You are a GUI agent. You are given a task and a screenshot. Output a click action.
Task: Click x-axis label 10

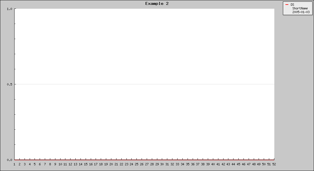[60, 164]
